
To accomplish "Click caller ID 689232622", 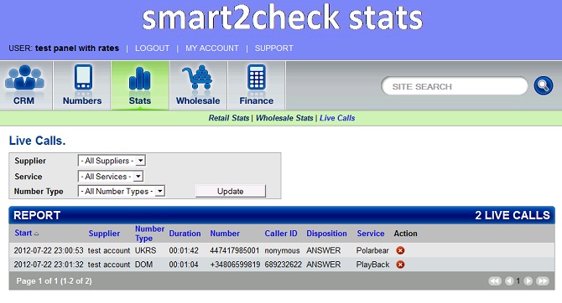I will (284, 264).
